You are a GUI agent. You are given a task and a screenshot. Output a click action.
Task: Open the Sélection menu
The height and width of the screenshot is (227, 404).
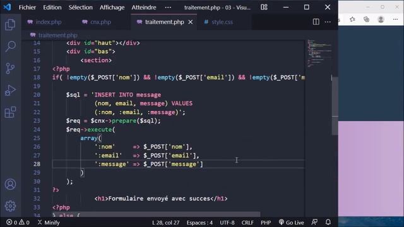[80, 8]
